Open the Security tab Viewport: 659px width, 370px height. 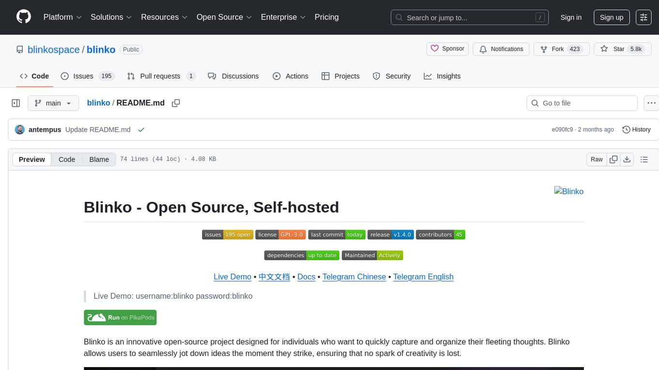(x=392, y=76)
